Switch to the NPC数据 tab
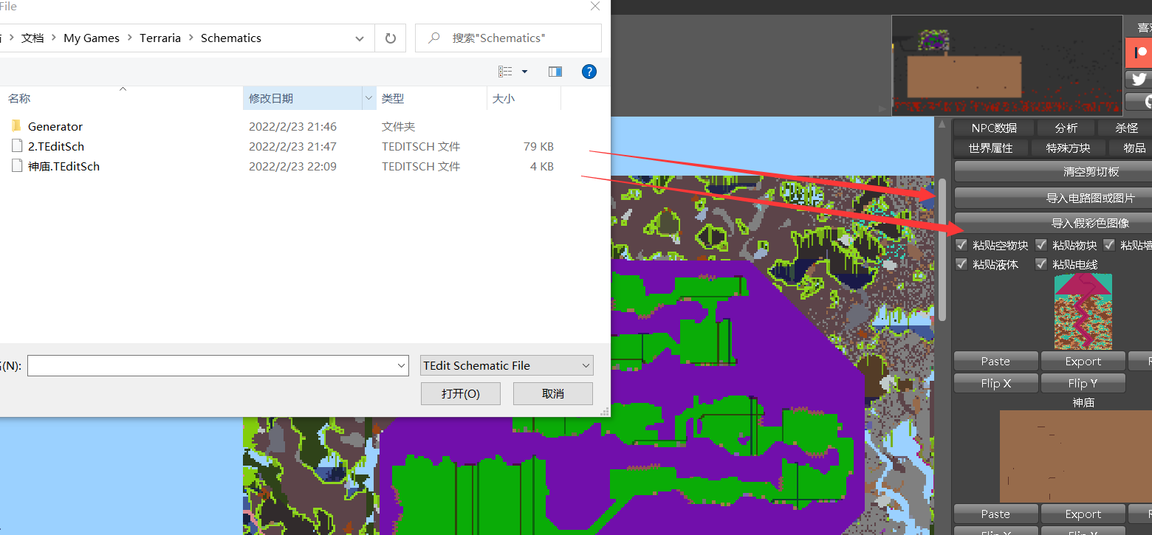This screenshot has height=535, width=1152. pyautogui.click(x=993, y=128)
